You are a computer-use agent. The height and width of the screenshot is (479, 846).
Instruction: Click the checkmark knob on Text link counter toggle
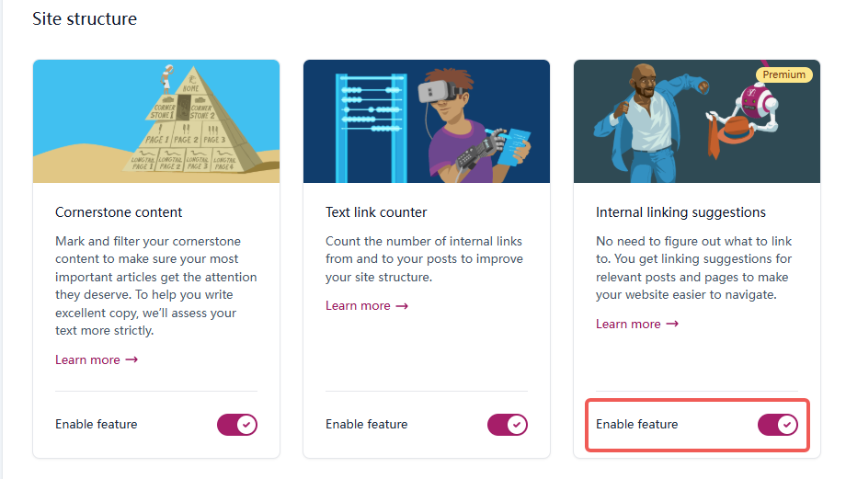[x=516, y=424]
